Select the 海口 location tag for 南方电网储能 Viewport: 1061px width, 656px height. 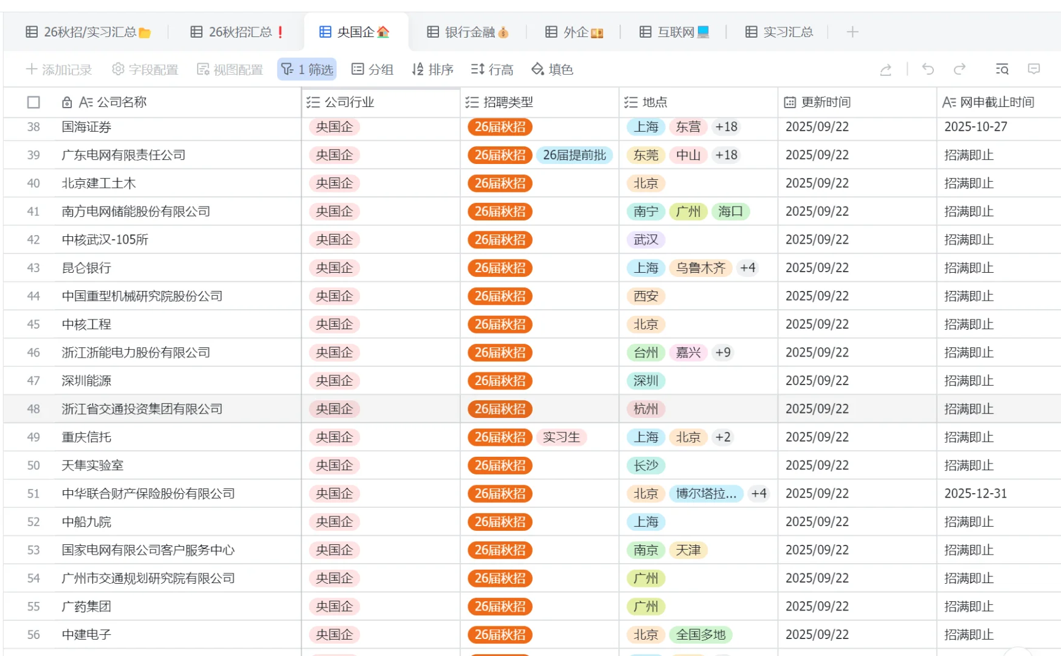(x=730, y=212)
